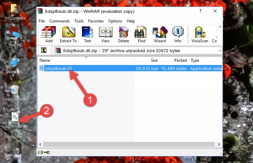Click the key password icon in status bar

point(47,152)
